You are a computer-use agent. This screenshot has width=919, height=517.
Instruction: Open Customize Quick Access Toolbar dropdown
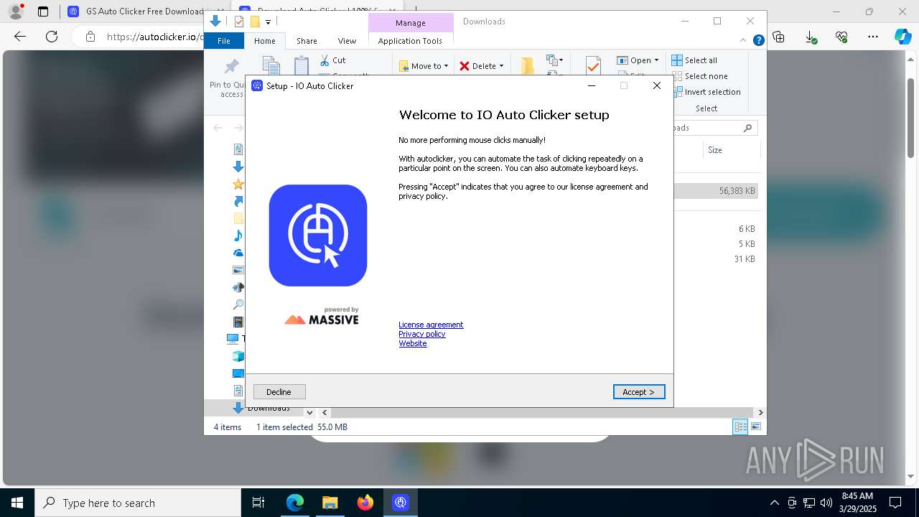268,22
